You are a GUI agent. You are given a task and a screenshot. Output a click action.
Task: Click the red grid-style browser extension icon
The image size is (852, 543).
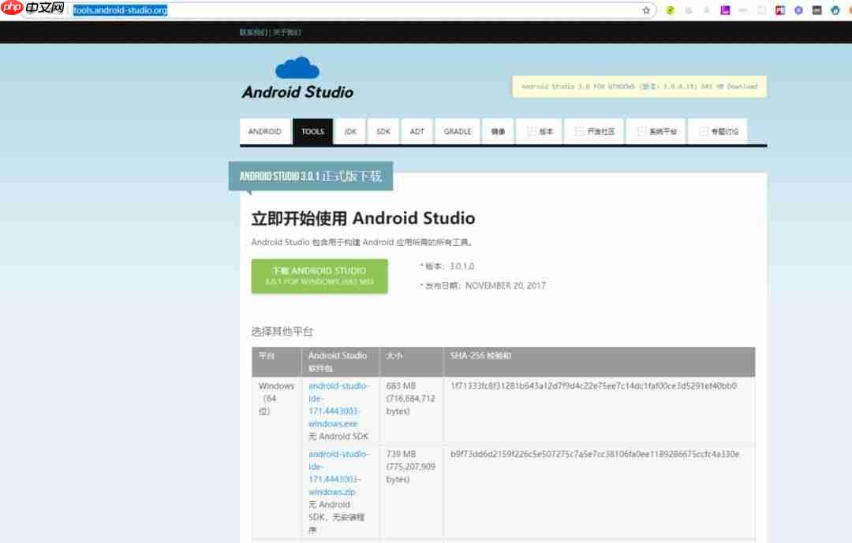779,10
